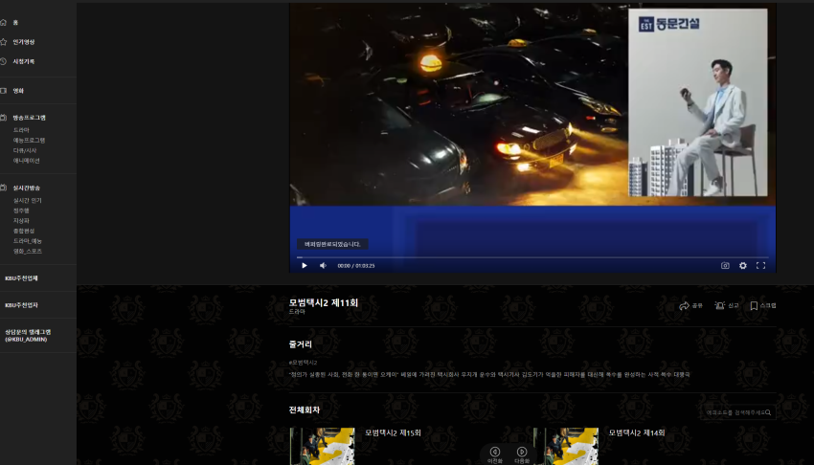Click the #모범택시2 hashtag
The height and width of the screenshot is (465, 814).
click(303, 363)
